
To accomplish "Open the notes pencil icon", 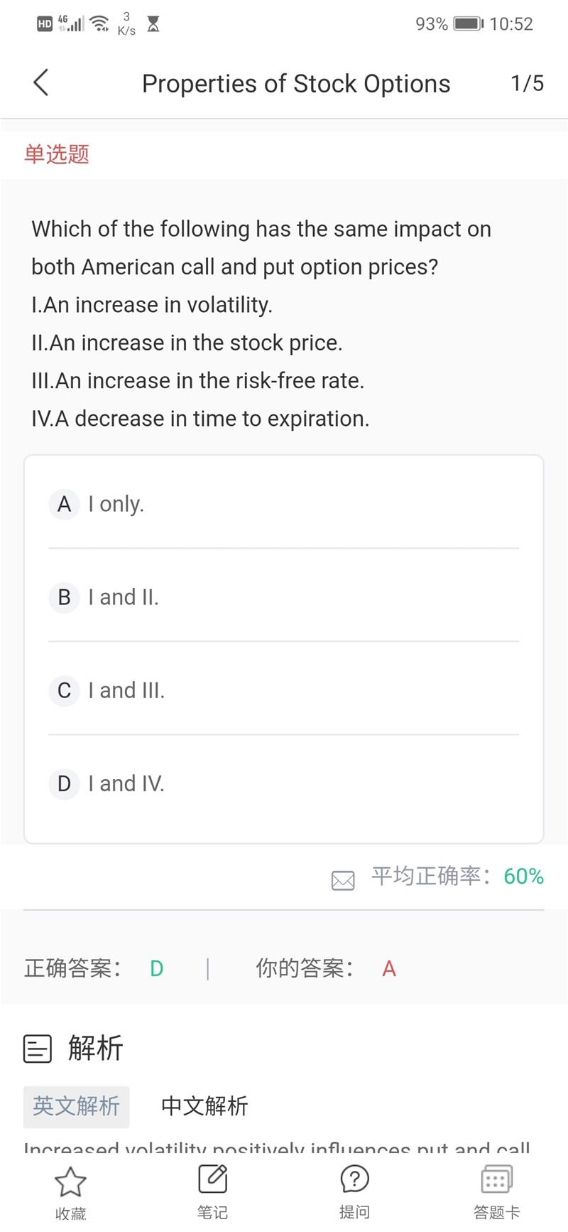I will point(212,1179).
